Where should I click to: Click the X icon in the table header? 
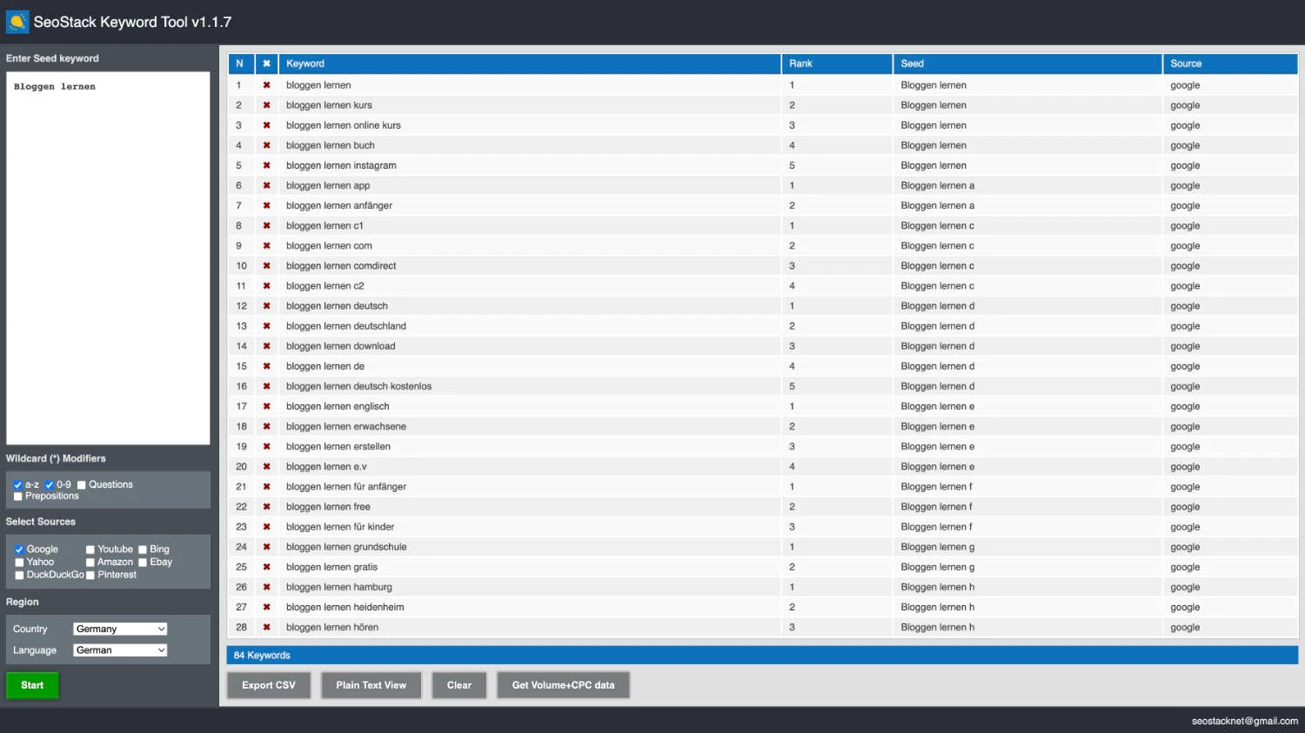point(266,63)
